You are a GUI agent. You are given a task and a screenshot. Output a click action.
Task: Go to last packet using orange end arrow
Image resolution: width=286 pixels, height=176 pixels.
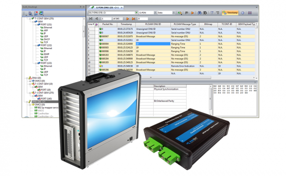pyautogui.click(x=133, y=19)
